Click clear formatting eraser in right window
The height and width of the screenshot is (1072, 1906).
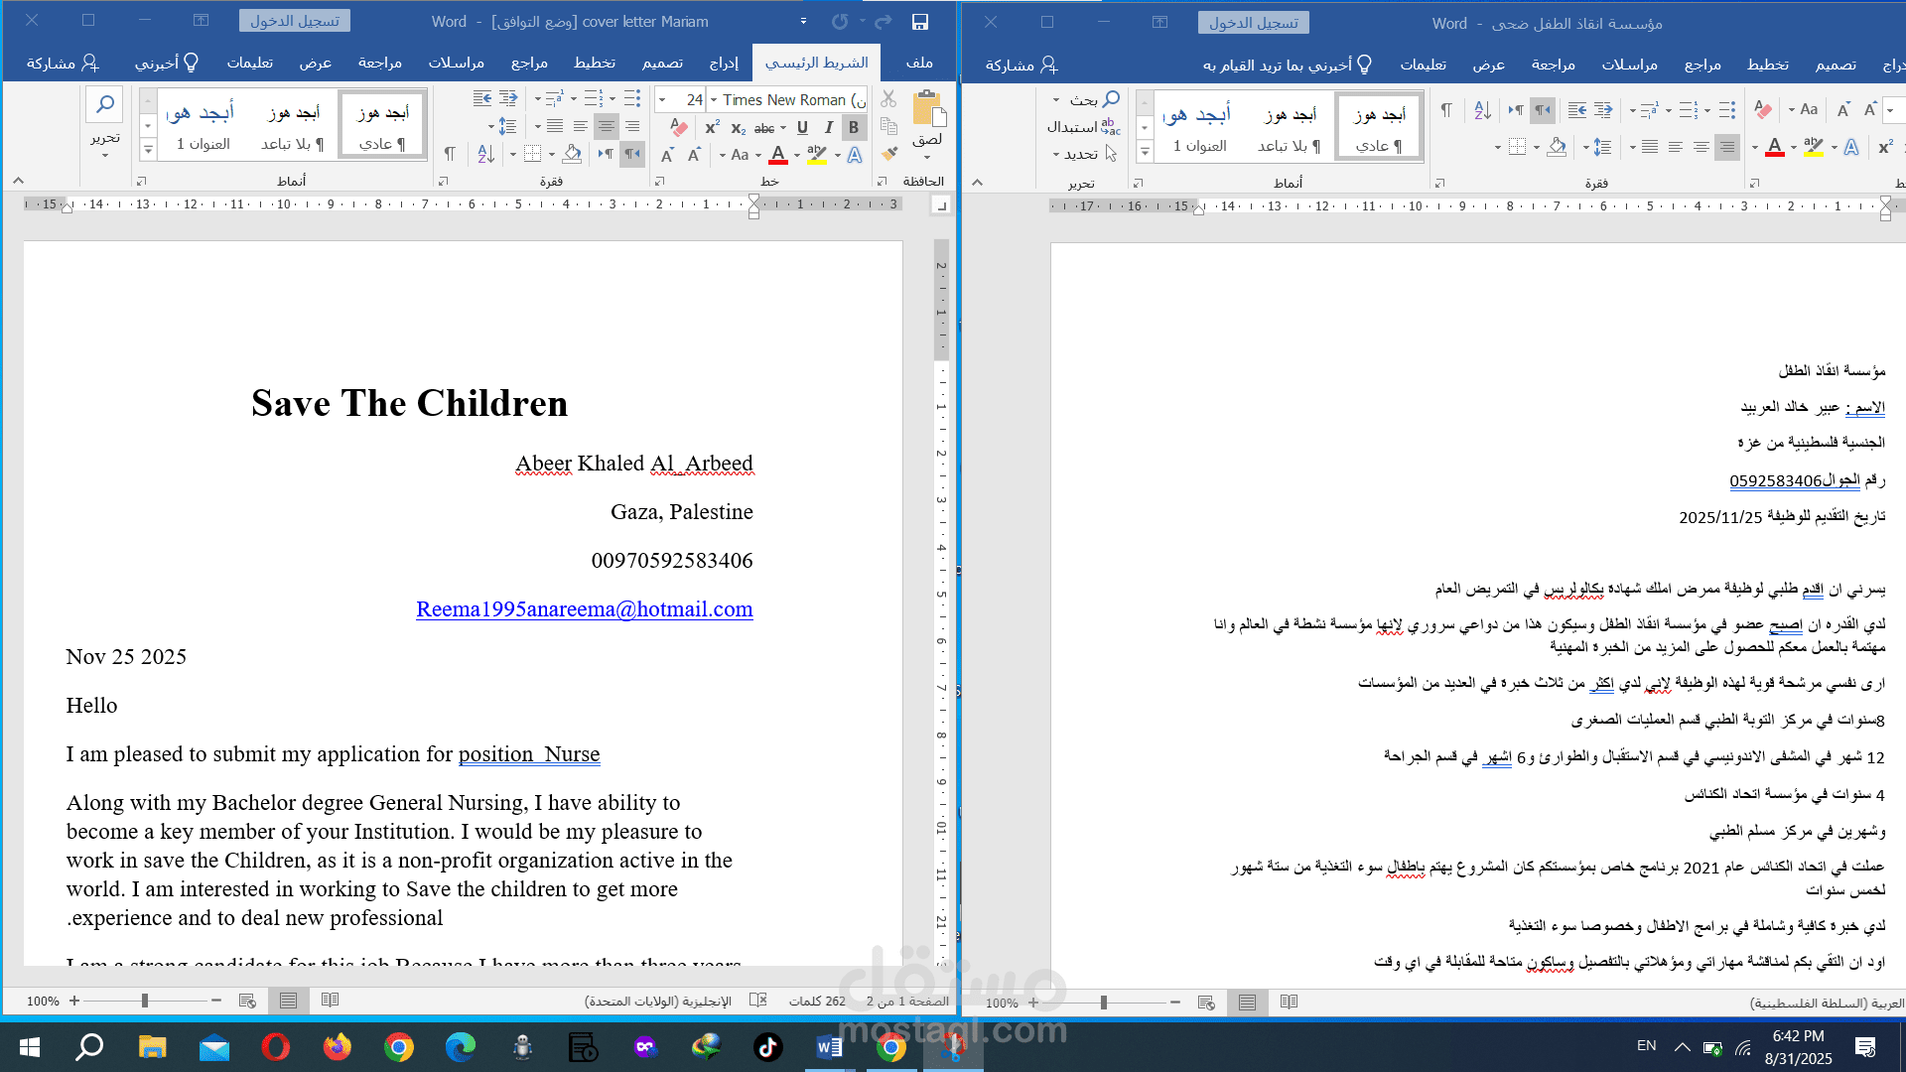pos(1763,110)
